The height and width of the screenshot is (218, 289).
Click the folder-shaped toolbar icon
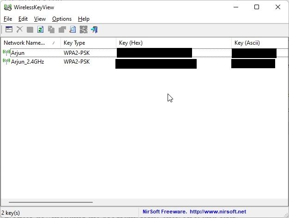coord(62,29)
